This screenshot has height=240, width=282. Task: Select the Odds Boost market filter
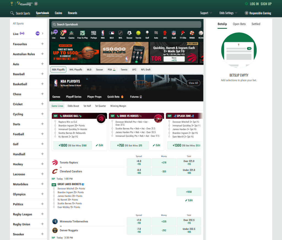pyautogui.click(x=73, y=106)
